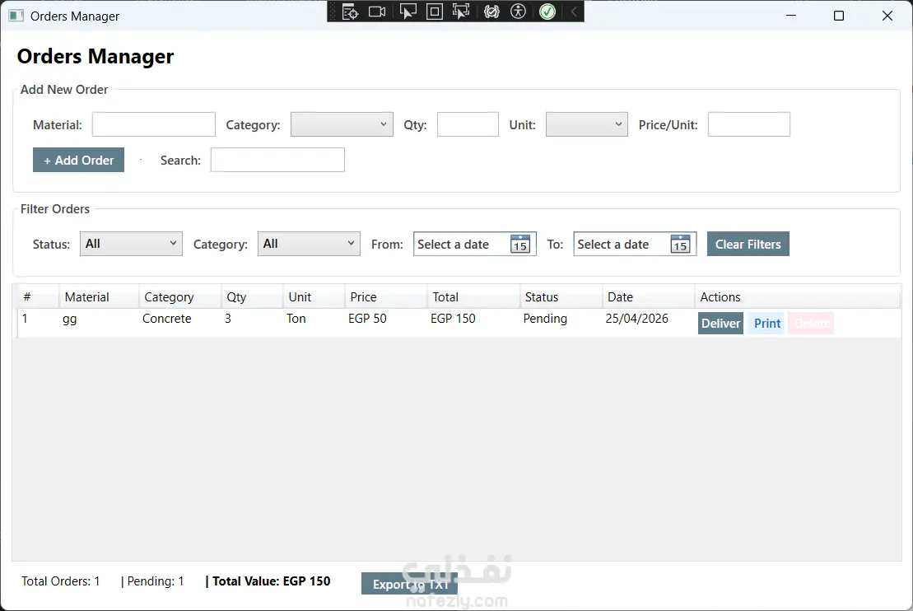
Task: Focus the Material input field
Action: [x=154, y=124]
